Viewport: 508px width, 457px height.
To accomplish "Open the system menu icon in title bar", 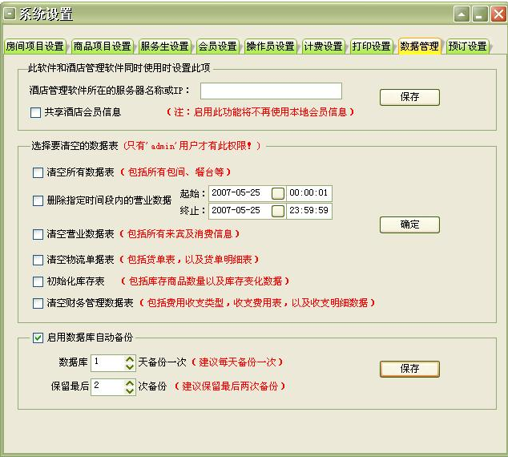I will tap(10, 14).
